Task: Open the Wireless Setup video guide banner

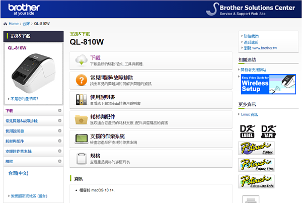Action: 268,84
